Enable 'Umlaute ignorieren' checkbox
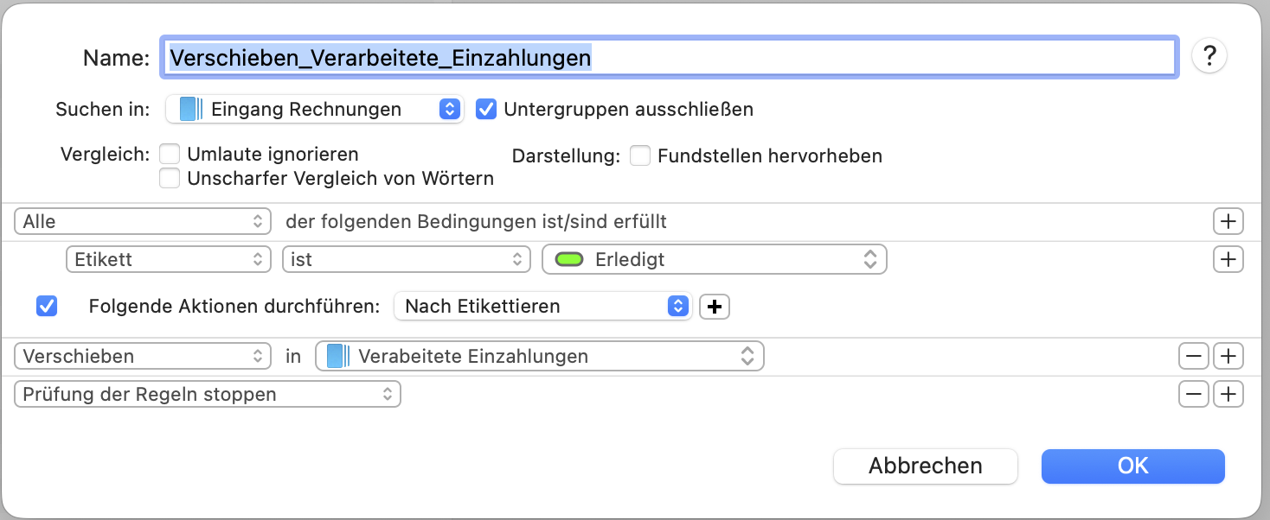Image resolution: width=1270 pixels, height=520 pixels. click(170, 155)
